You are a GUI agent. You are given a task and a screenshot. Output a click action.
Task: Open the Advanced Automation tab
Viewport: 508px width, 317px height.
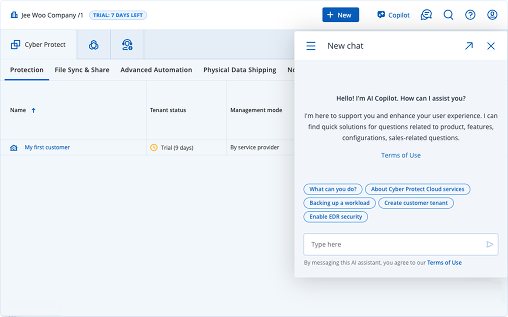pos(156,70)
